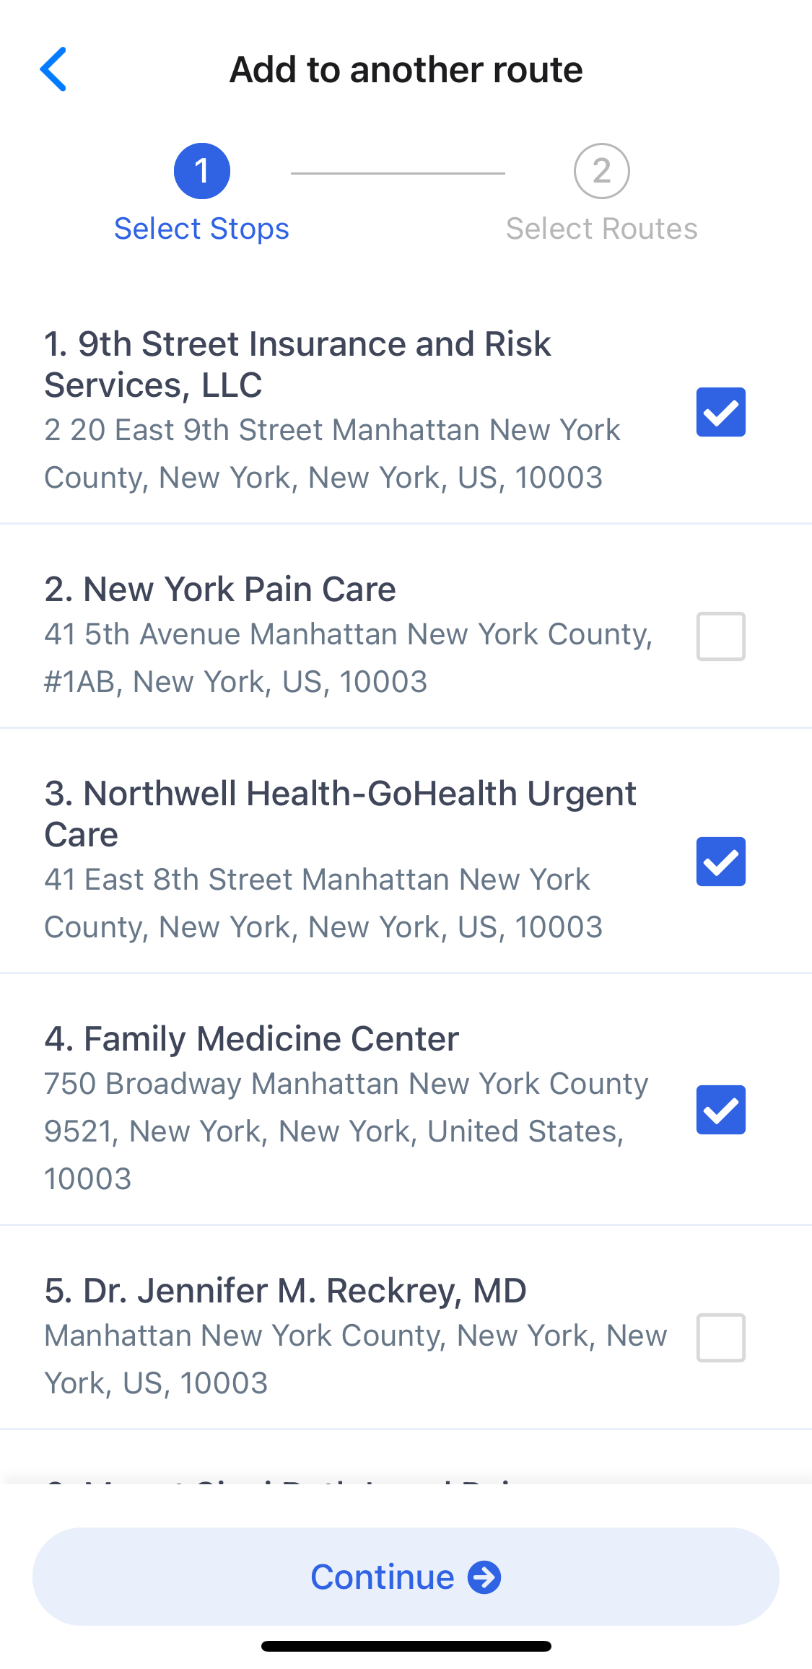Image resolution: width=812 pixels, height=1669 pixels.
Task: Select the Select Stops step label
Action: (x=202, y=229)
